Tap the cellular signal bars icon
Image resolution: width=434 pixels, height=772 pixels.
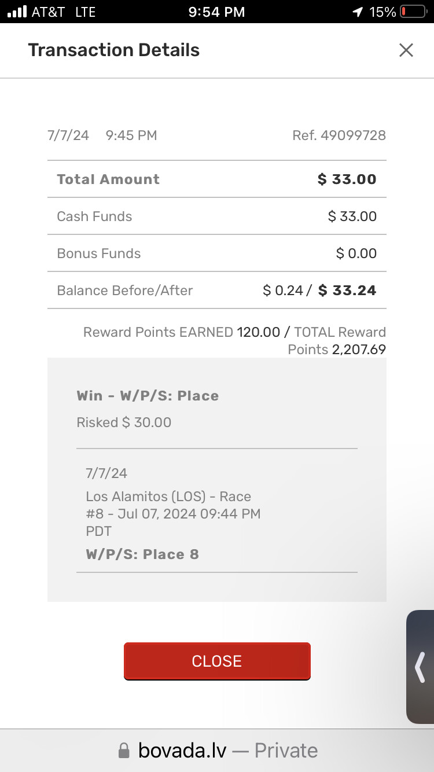pyautogui.click(x=17, y=12)
